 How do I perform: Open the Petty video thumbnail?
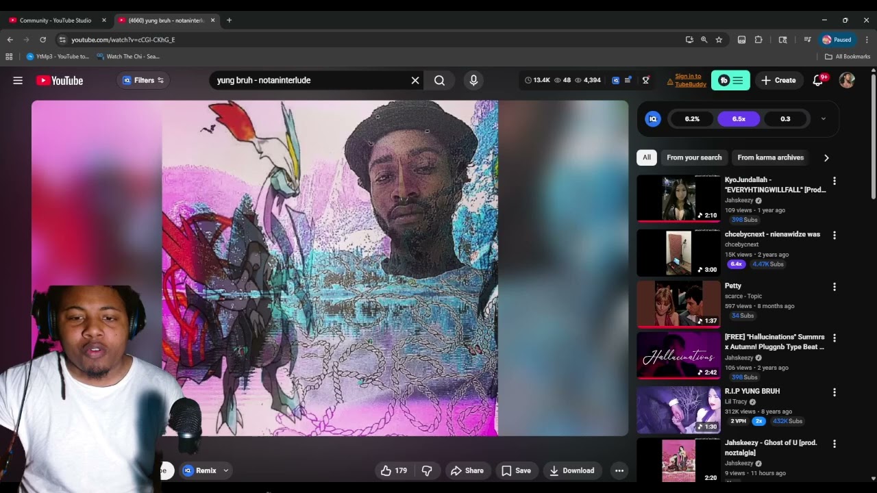click(x=679, y=304)
